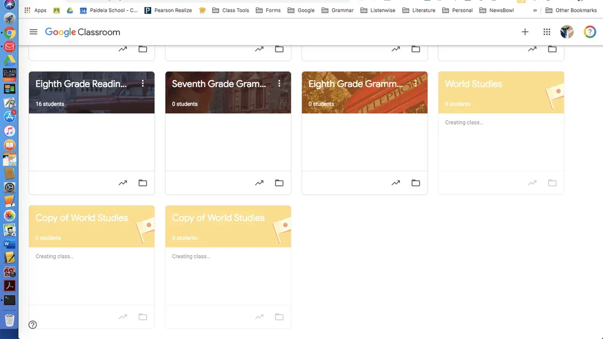The height and width of the screenshot is (339, 603).
Task: Open the Literature bookmark folder
Action: [419, 10]
